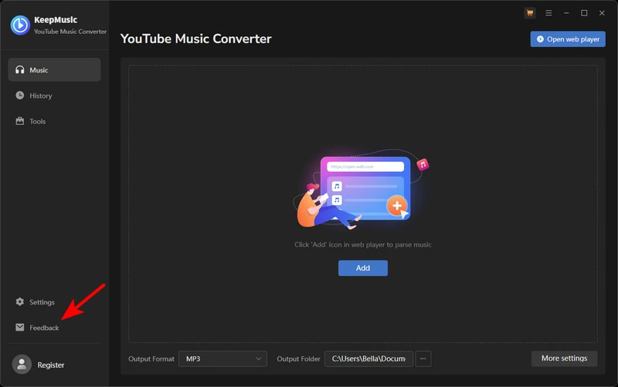618x387 pixels.
Task: Click the Output Folder path field
Action: click(x=368, y=358)
